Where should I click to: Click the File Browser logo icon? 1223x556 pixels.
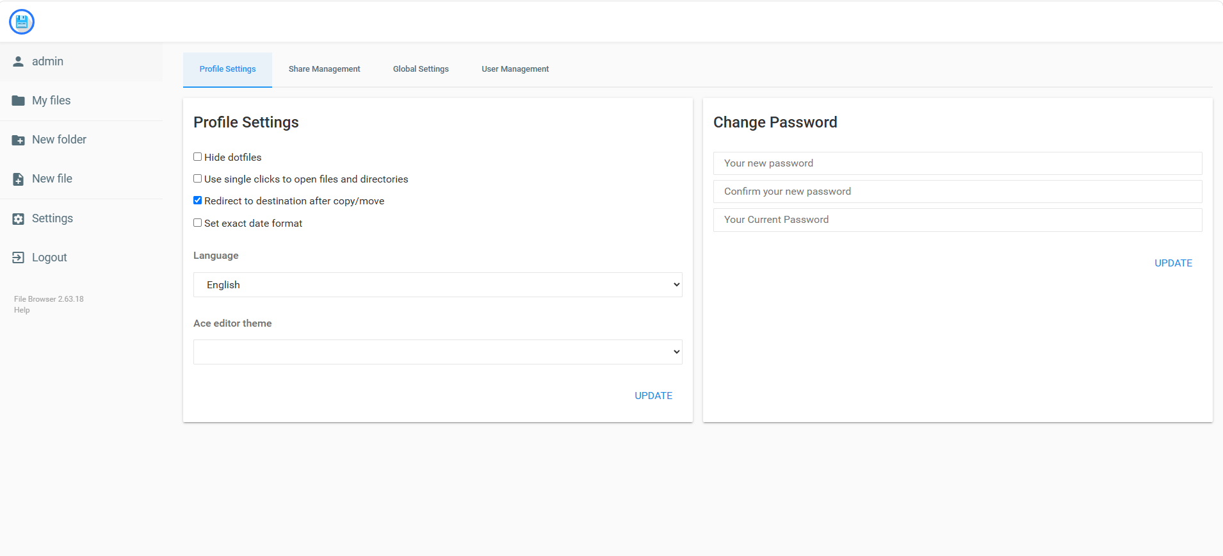coord(22,22)
